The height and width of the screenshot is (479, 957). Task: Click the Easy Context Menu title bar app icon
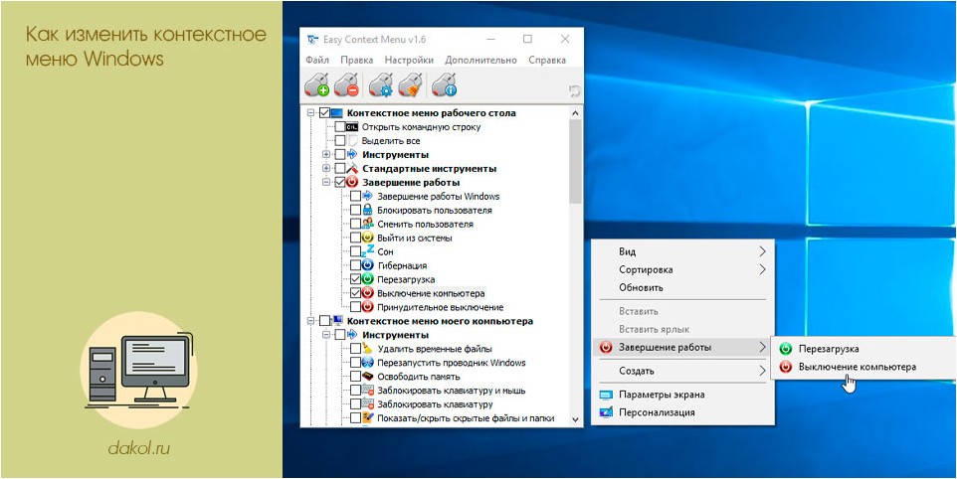(312, 40)
